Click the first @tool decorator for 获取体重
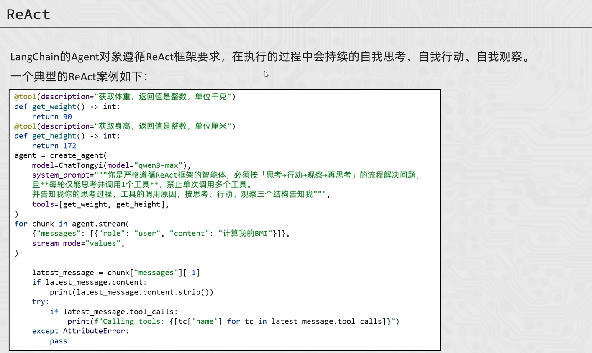The height and width of the screenshot is (353, 592). [x=125, y=97]
